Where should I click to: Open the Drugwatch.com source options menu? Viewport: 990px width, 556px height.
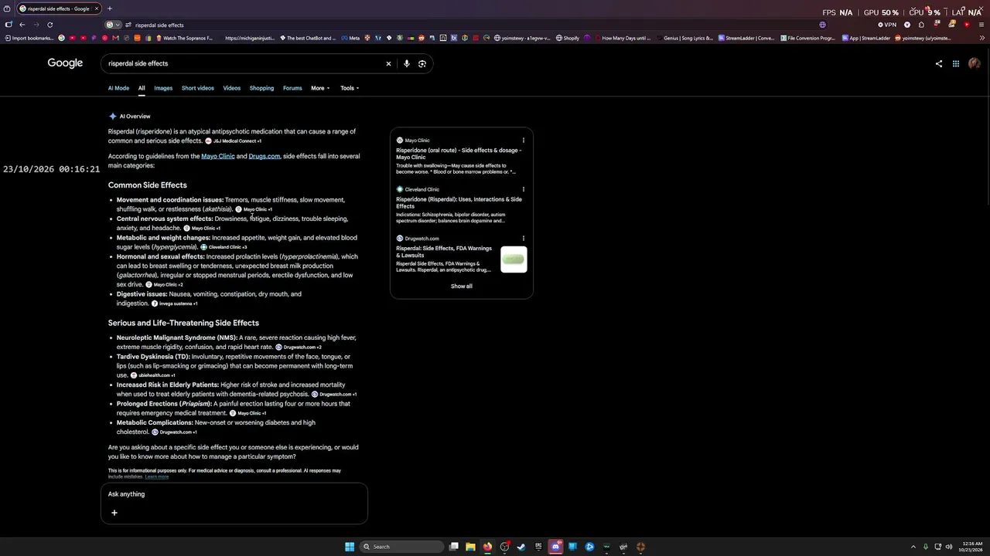click(524, 239)
